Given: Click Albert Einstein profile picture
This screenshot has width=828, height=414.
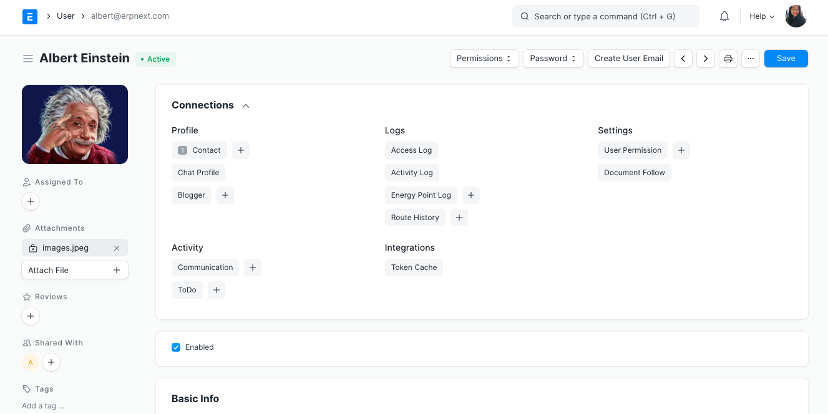Looking at the screenshot, I should (x=75, y=125).
